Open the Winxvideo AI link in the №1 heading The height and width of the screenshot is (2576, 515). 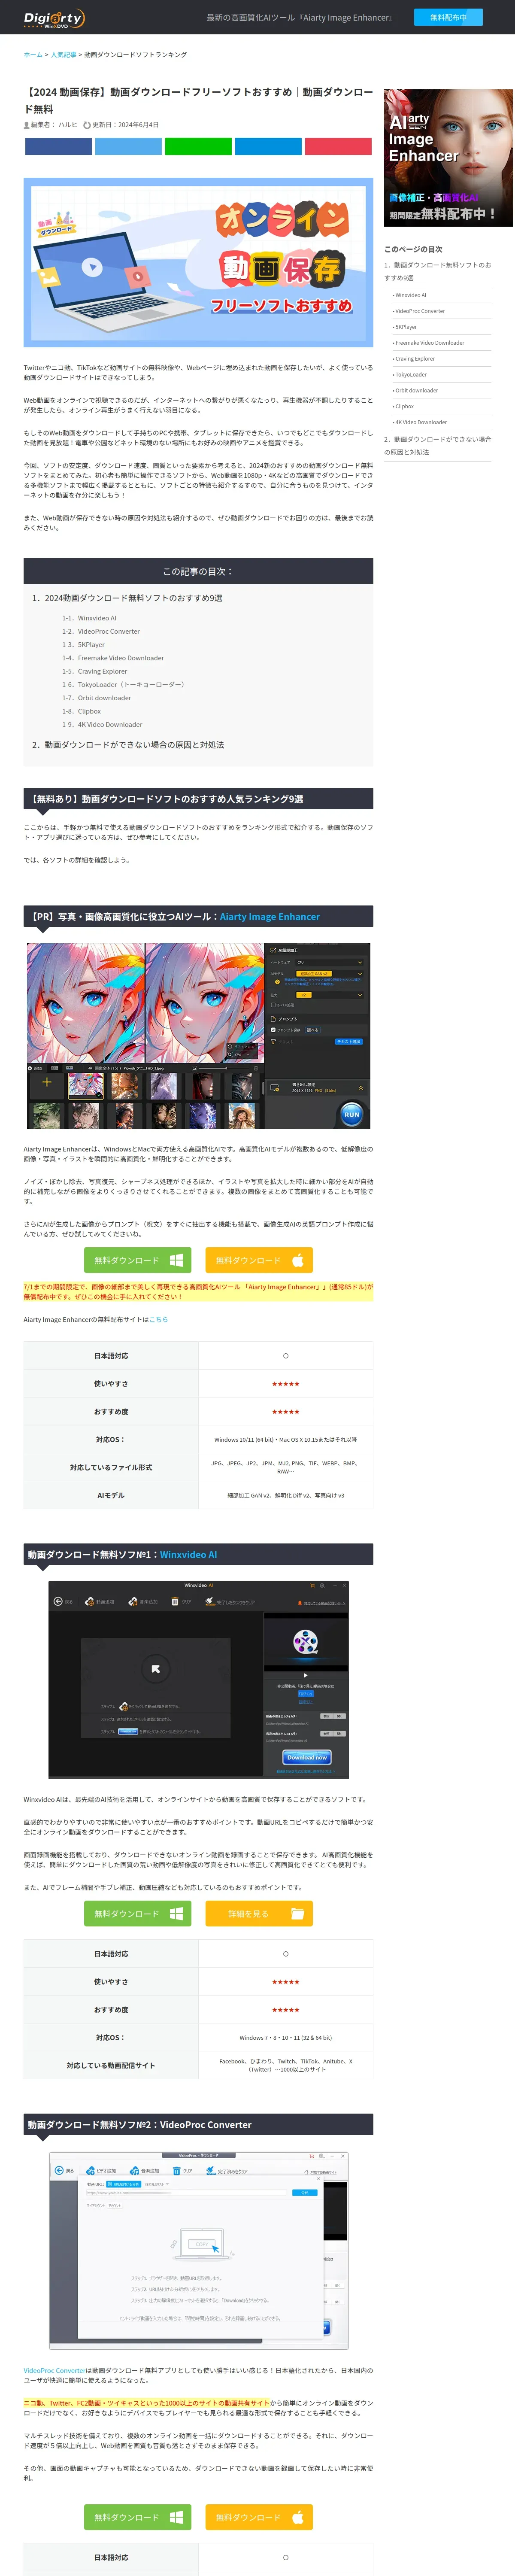[x=188, y=1555]
